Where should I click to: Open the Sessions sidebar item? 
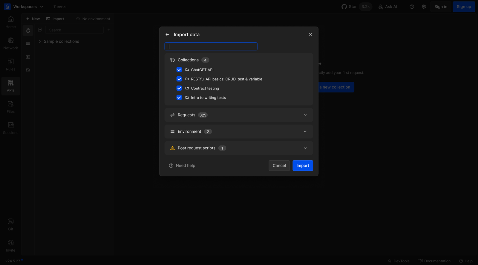tap(10, 128)
